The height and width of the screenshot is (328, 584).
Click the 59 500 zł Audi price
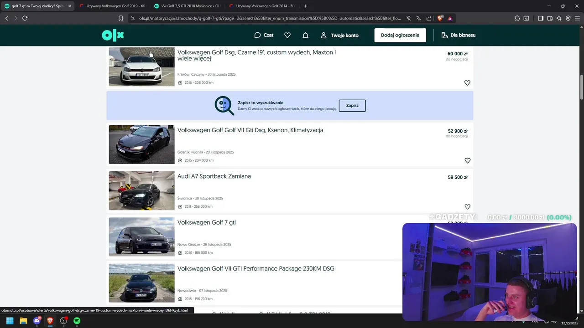458,177
